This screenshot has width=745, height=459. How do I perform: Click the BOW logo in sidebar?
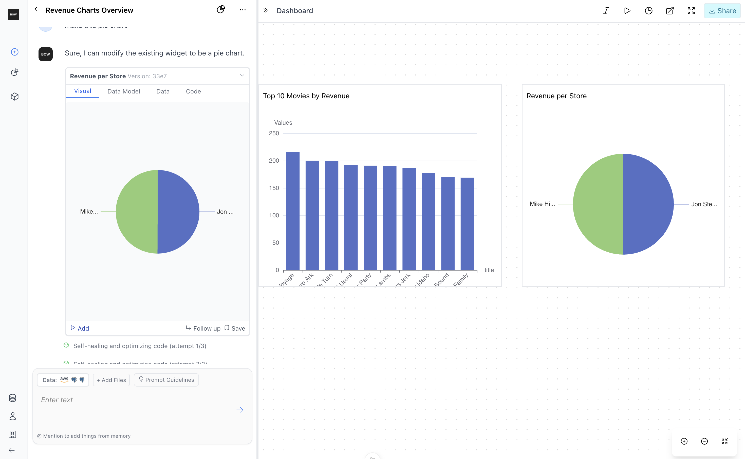click(x=13, y=14)
